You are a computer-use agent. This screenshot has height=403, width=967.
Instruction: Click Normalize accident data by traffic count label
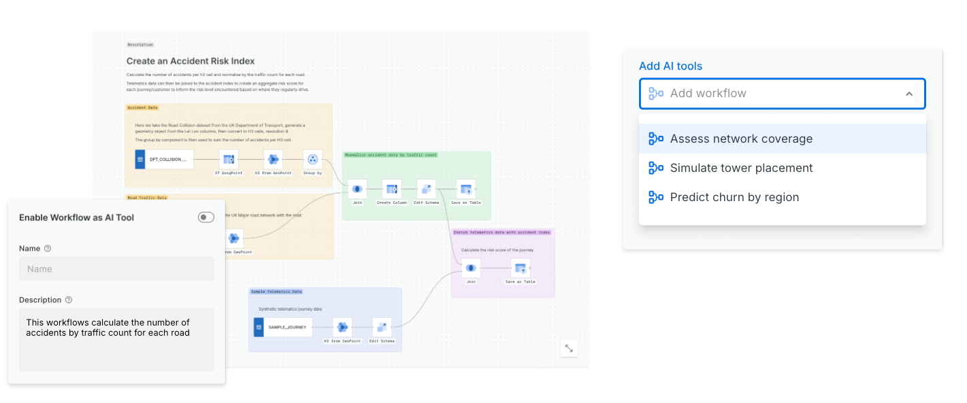(391, 155)
